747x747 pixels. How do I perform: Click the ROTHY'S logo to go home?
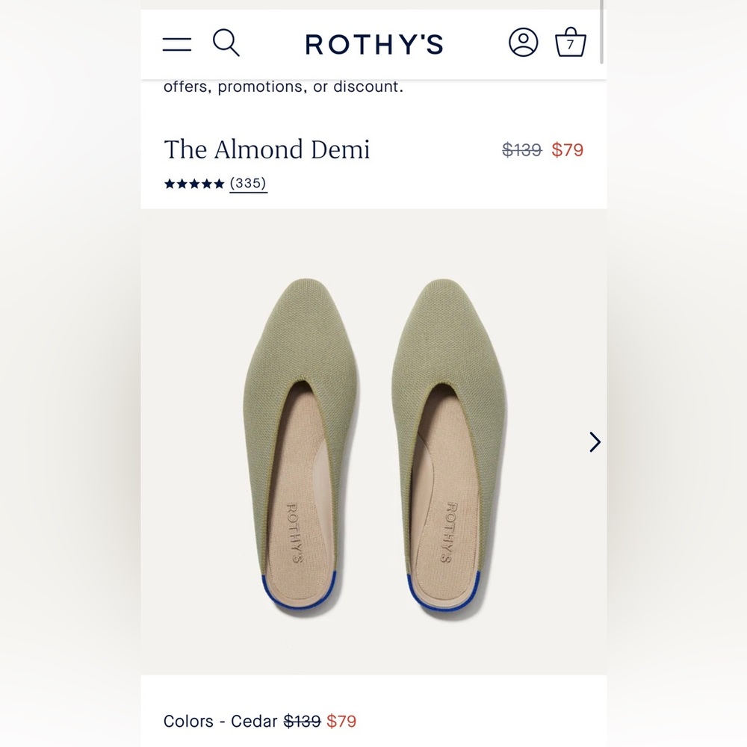pyautogui.click(x=373, y=45)
